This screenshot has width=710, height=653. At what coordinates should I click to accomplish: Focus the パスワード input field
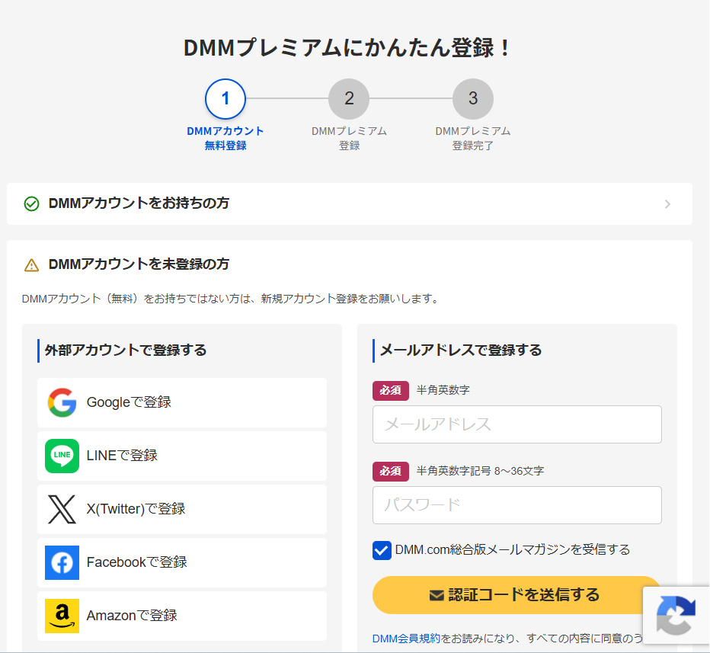[x=517, y=505]
